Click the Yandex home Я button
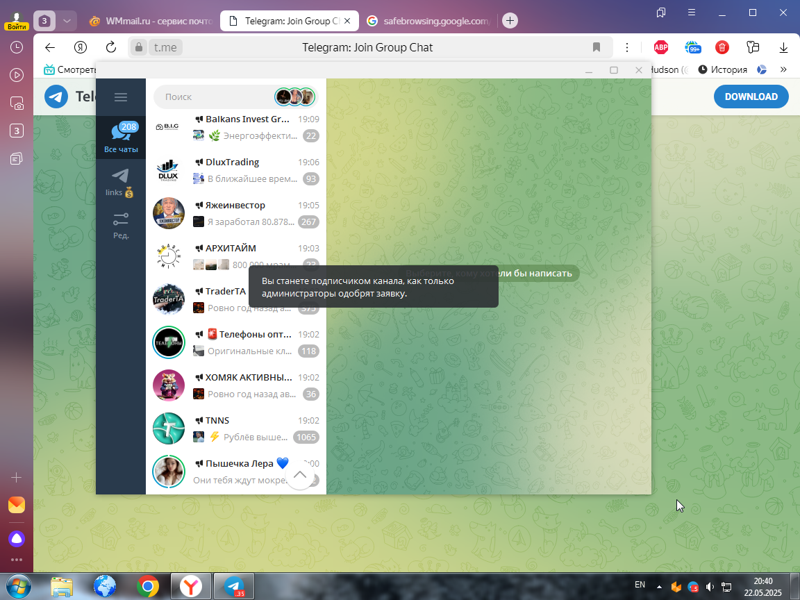The image size is (800, 600). (x=80, y=47)
